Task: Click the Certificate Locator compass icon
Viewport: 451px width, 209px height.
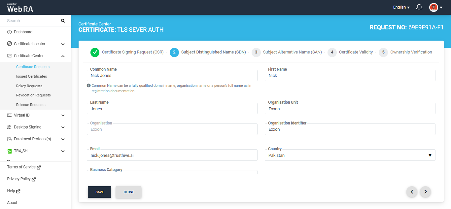Action: (10, 44)
